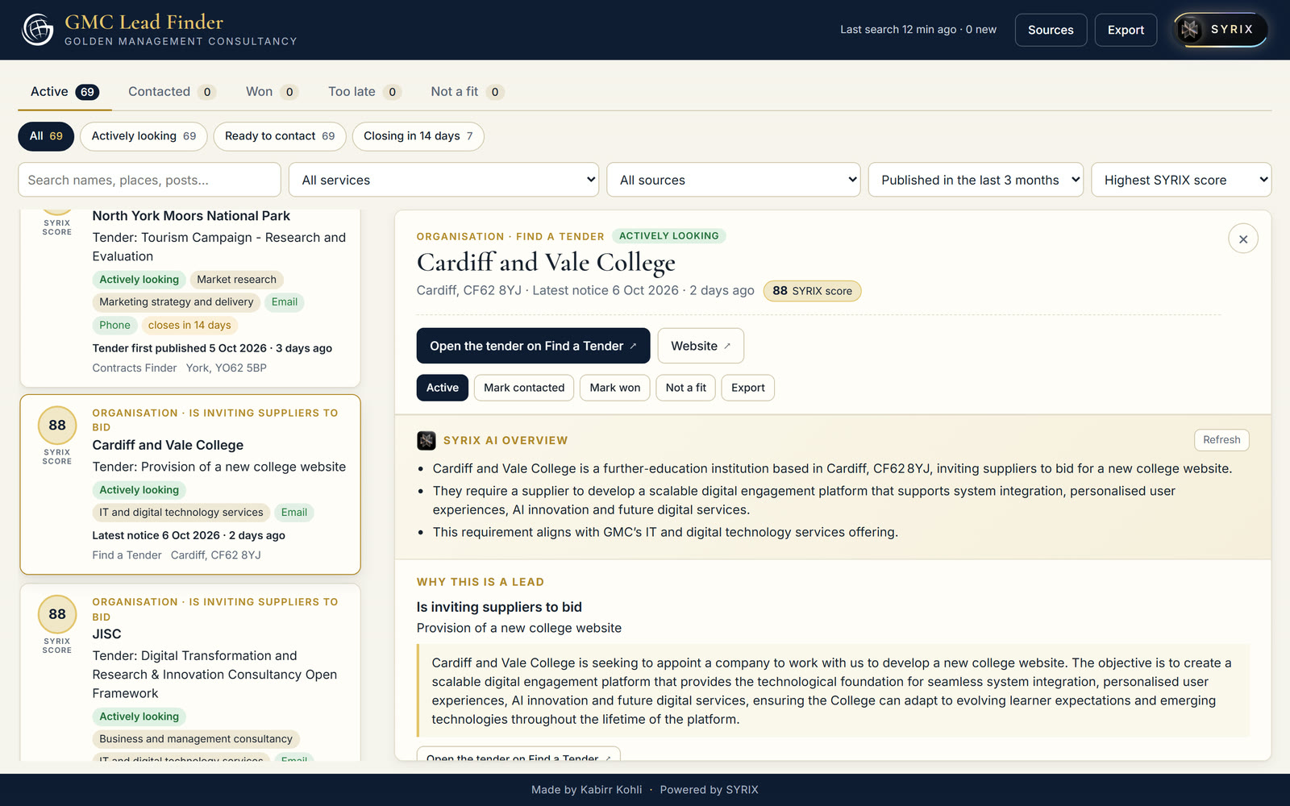Open the Won tab
The width and height of the screenshot is (1290, 806).
coord(272,92)
